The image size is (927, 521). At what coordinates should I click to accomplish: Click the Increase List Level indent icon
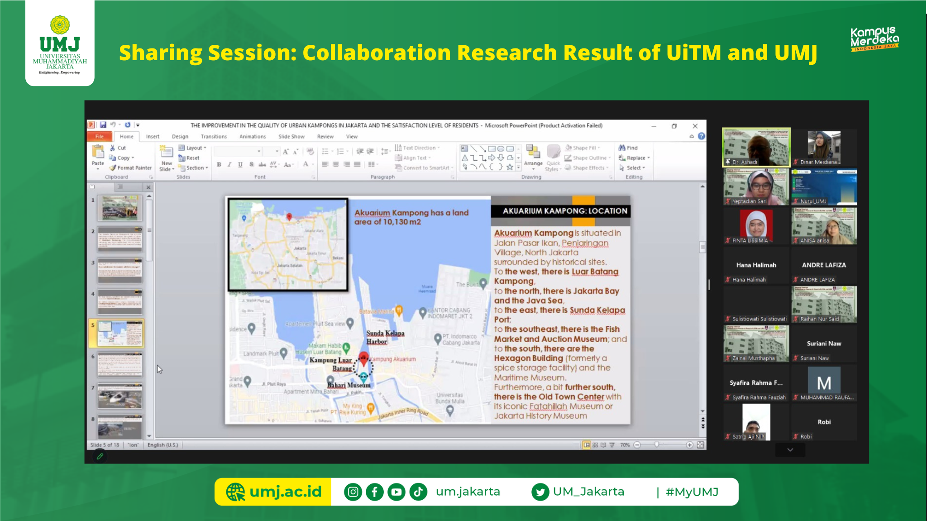tap(370, 152)
